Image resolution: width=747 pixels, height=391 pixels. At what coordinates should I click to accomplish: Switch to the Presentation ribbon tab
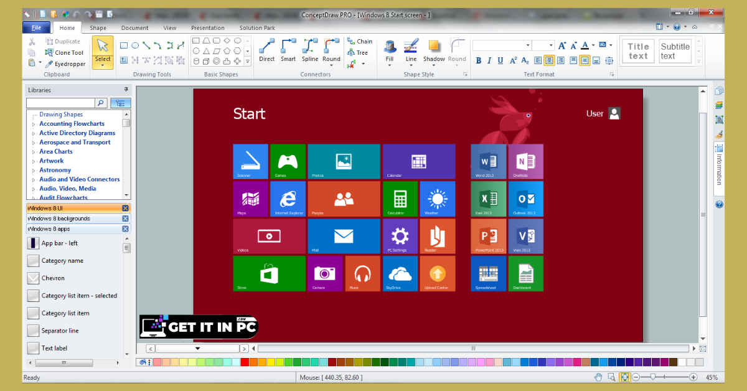point(208,28)
